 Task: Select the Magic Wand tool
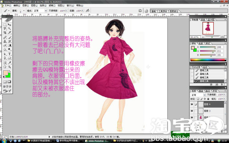9,28
